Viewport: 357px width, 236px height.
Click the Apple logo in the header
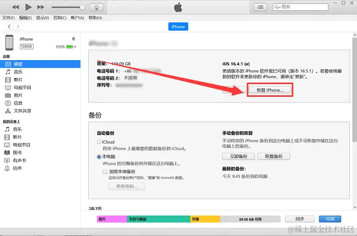178,7
